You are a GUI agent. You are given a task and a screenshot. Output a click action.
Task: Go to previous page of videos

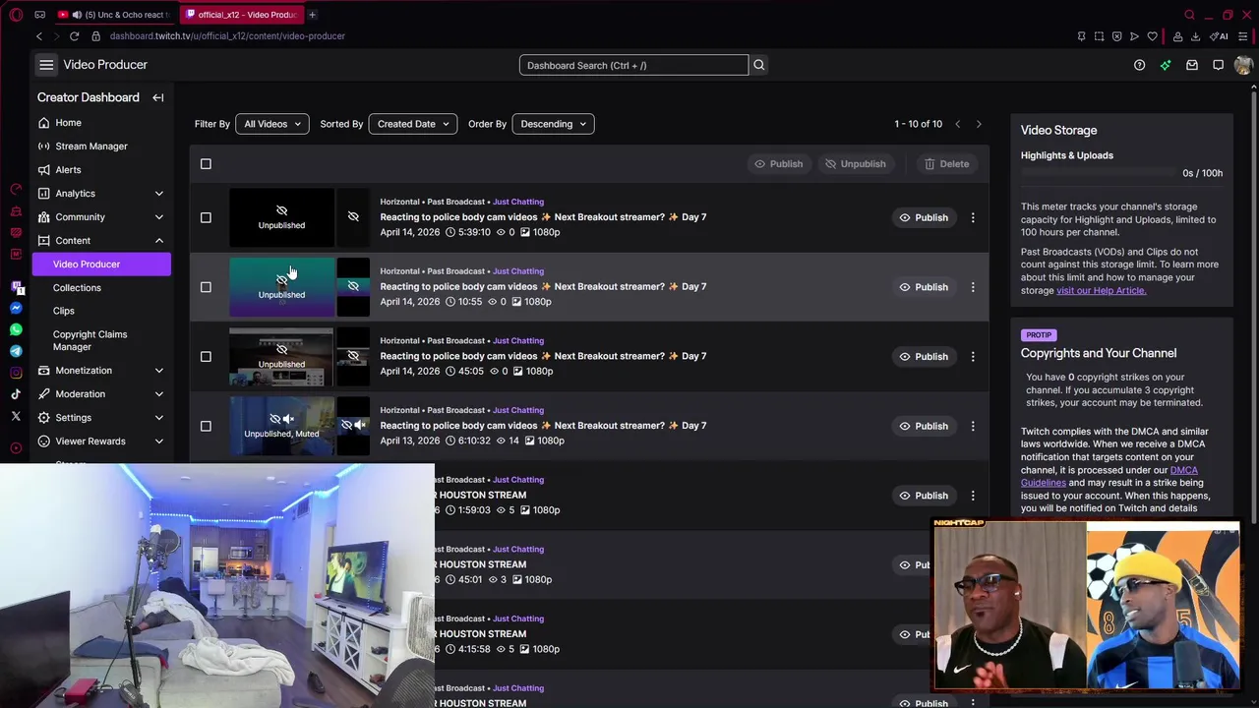click(957, 124)
